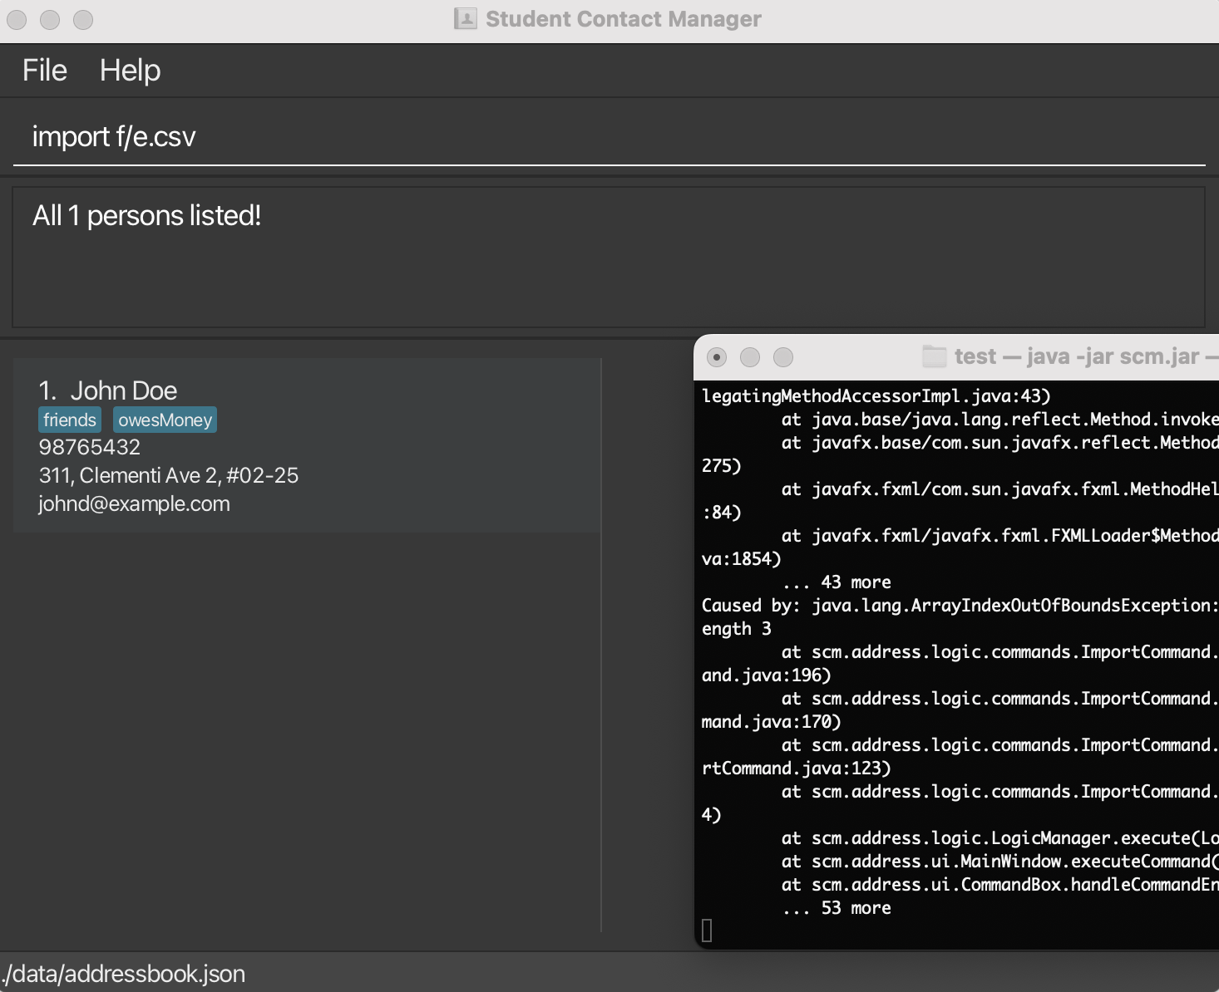Screen dimensions: 1219x992
Task: Click the zoom button of terminal window
Action: coord(783,357)
